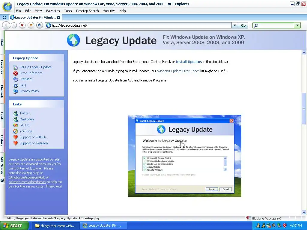Viewport: 307px width, 230px height.
Task: Click the page scrollbar up arrow
Action: (304, 52)
